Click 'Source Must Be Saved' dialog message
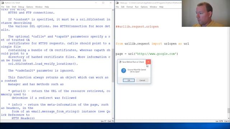 tap(137, 70)
